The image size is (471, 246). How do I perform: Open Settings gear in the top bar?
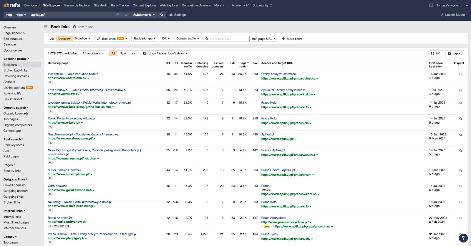click(178, 15)
